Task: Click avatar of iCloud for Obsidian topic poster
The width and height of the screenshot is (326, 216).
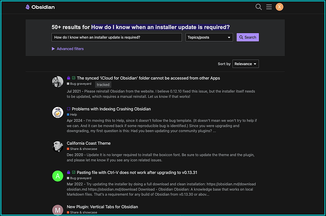Action: click(x=58, y=82)
